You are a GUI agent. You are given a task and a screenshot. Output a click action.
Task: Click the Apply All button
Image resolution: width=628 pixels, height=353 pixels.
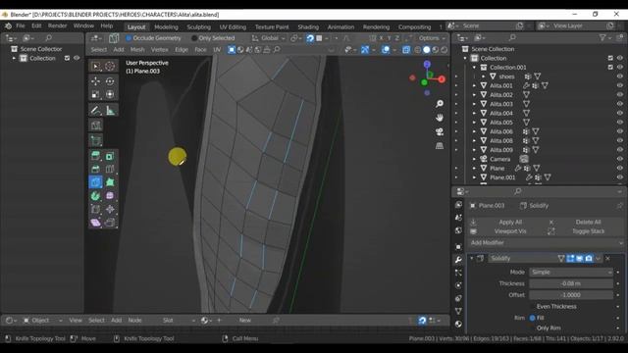point(510,223)
